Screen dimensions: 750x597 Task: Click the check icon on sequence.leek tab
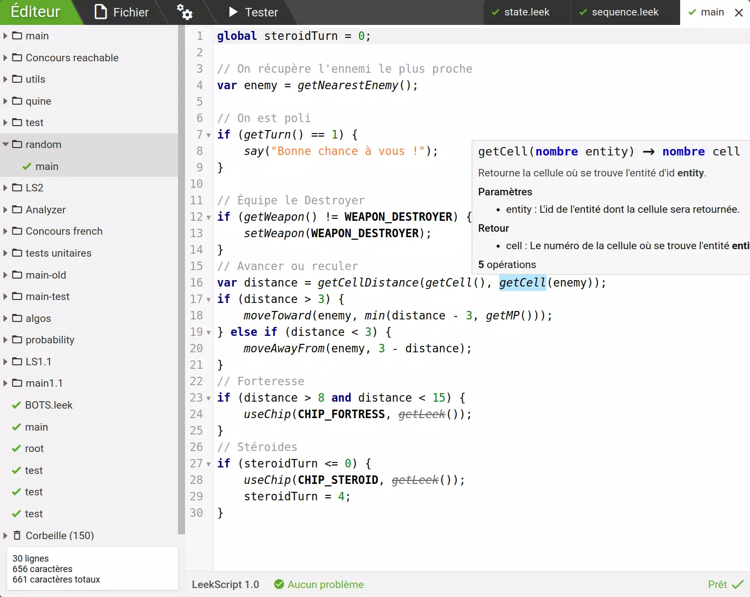(x=583, y=12)
